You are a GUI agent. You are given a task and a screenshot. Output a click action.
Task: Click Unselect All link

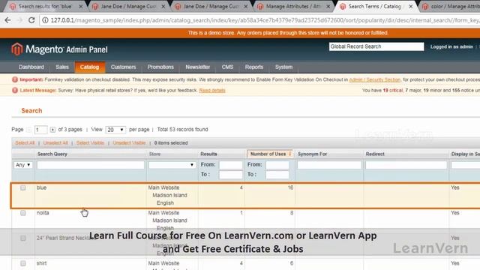[x=55, y=143]
